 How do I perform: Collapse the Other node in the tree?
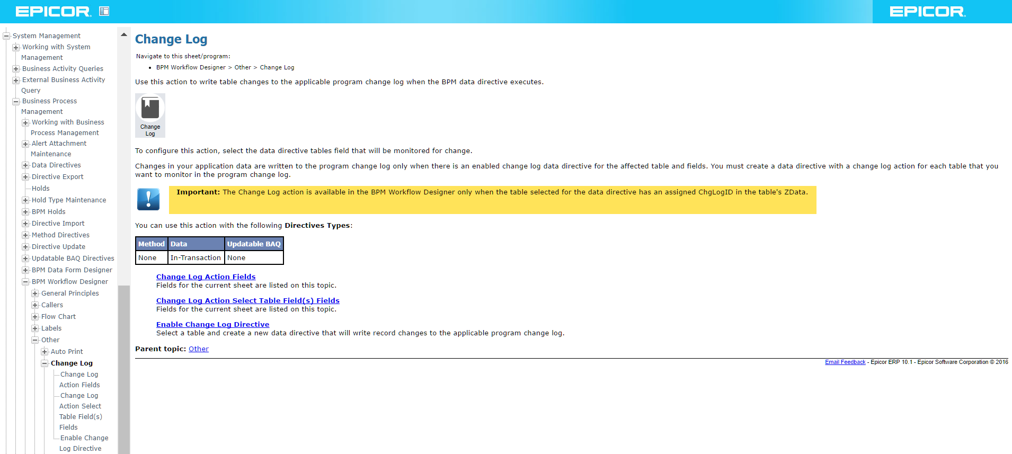35,340
